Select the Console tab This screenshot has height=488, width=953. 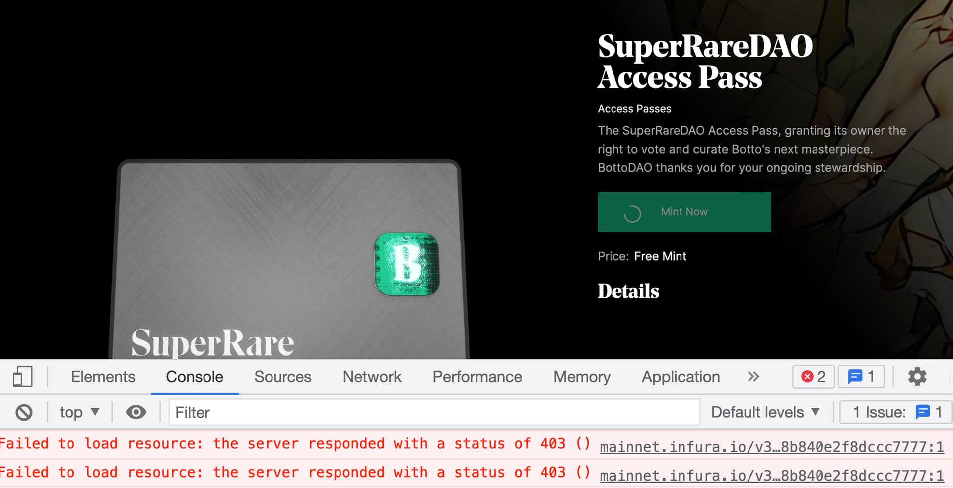[195, 377]
